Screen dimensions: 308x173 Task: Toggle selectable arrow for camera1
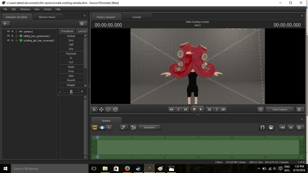[x=12, y=31]
